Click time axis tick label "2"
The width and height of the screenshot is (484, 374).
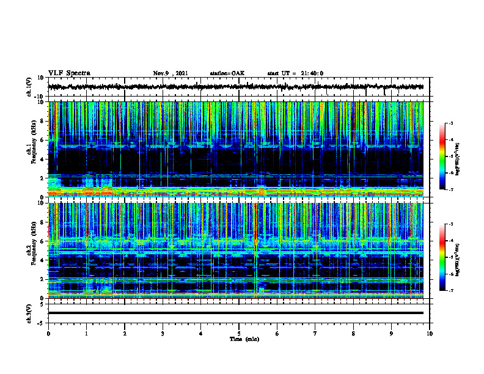click(x=125, y=334)
